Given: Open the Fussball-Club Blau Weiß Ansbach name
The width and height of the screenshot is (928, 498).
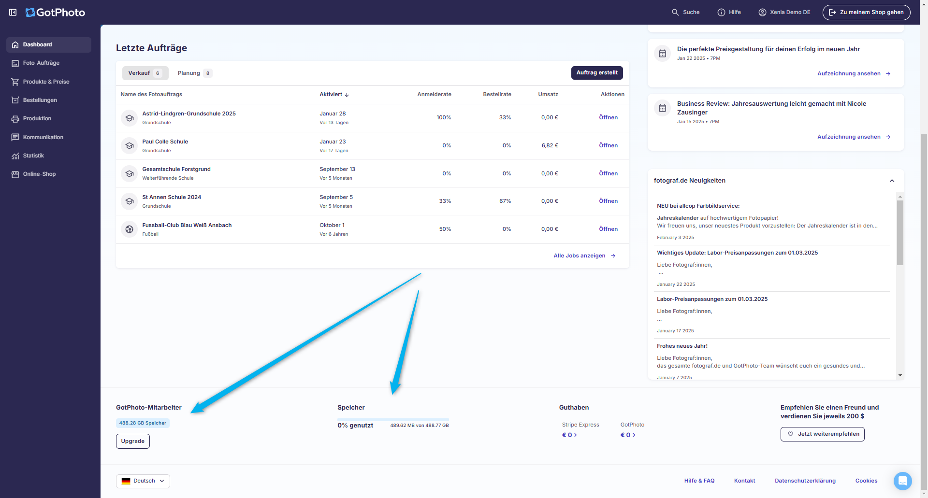Looking at the screenshot, I should 187,225.
